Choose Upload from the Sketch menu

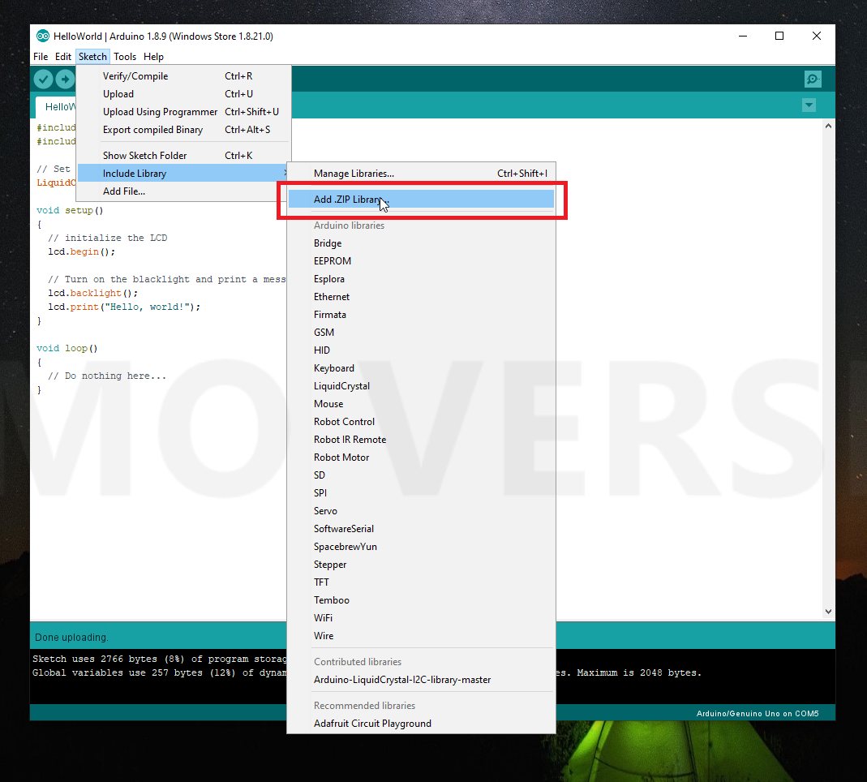coord(183,94)
